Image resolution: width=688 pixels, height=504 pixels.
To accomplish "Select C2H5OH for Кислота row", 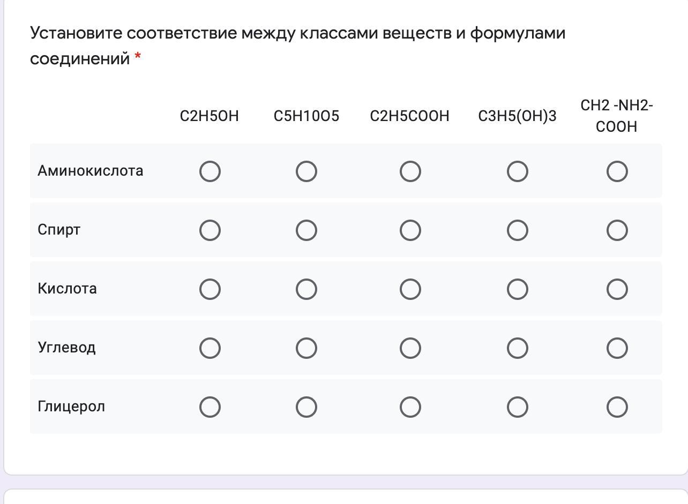I will [210, 289].
